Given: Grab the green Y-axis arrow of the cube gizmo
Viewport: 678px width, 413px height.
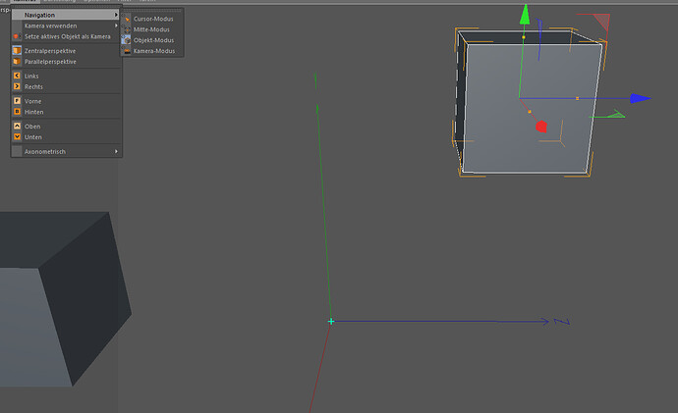Looking at the screenshot, I should (525, 15).
